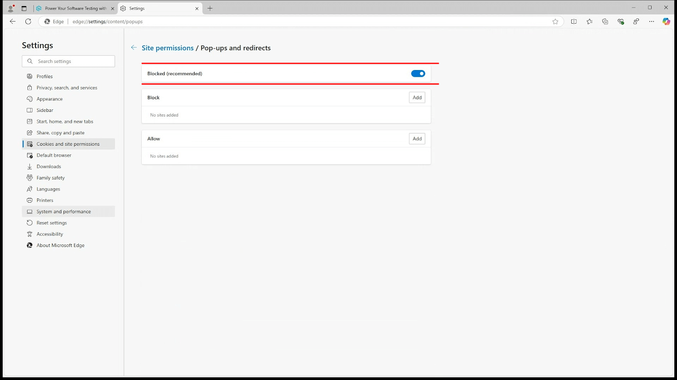Add this page to favorites star
677x380 pixels.
pyautogui.click(x=555, y=22)
